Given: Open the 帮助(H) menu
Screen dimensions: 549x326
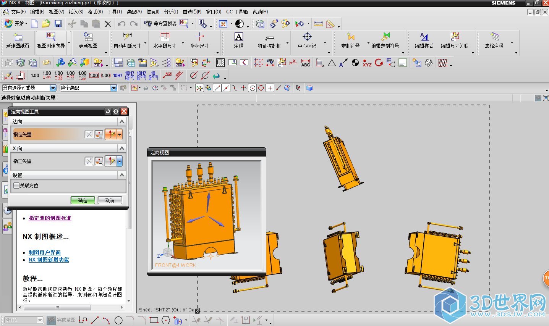Looking at the screenshot, I should (x=260, y=12).
